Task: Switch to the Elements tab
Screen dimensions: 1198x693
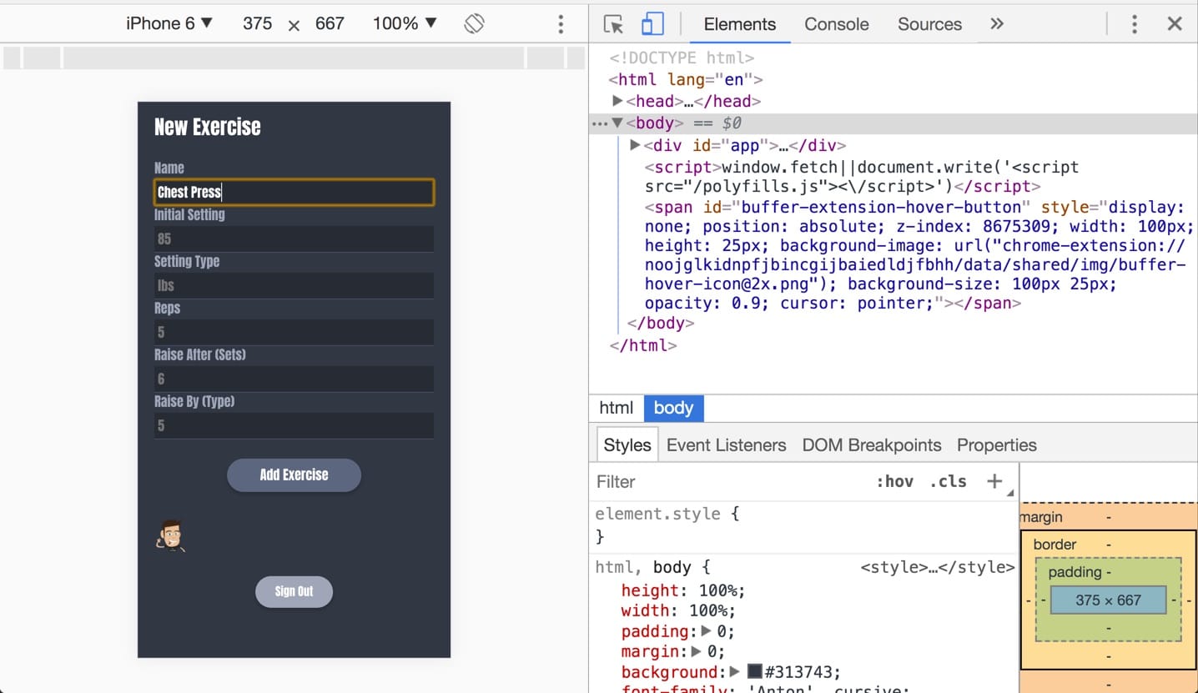Action: point(740,24)
